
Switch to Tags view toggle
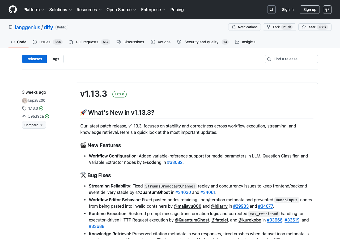click(55, 59)
